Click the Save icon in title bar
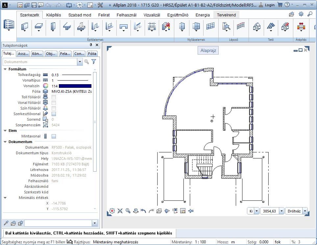The width and height of the screenshot is (317, 245). tap(34, 5)
